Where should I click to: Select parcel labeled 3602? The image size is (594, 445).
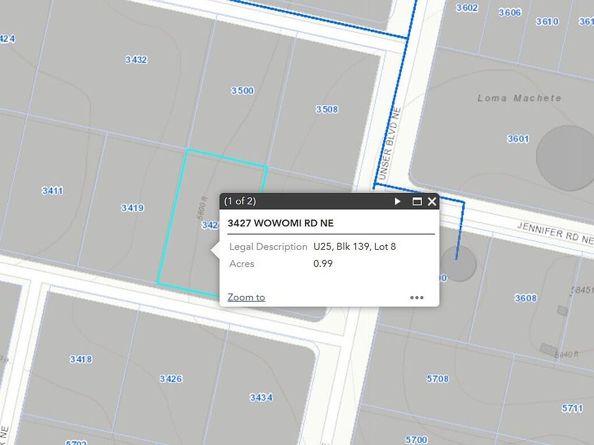(x=467, y=8)
